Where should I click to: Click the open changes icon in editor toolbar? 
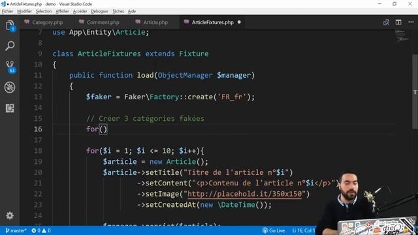coord(386,22)
